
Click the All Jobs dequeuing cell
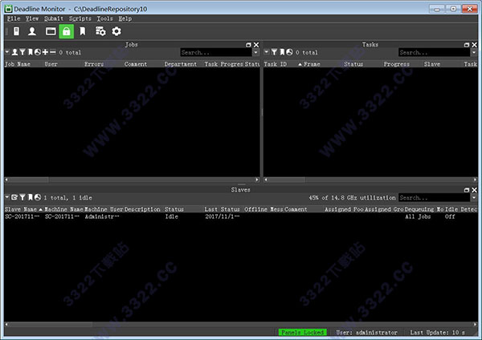tap(418, 217)
